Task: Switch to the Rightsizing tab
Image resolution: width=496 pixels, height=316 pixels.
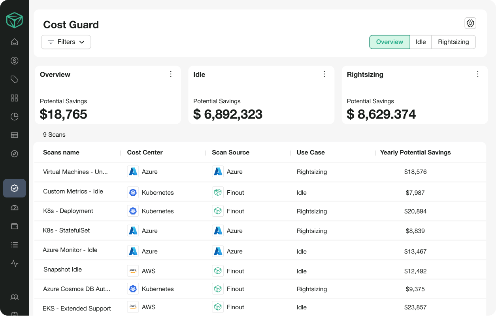Action: coord(453,42)
